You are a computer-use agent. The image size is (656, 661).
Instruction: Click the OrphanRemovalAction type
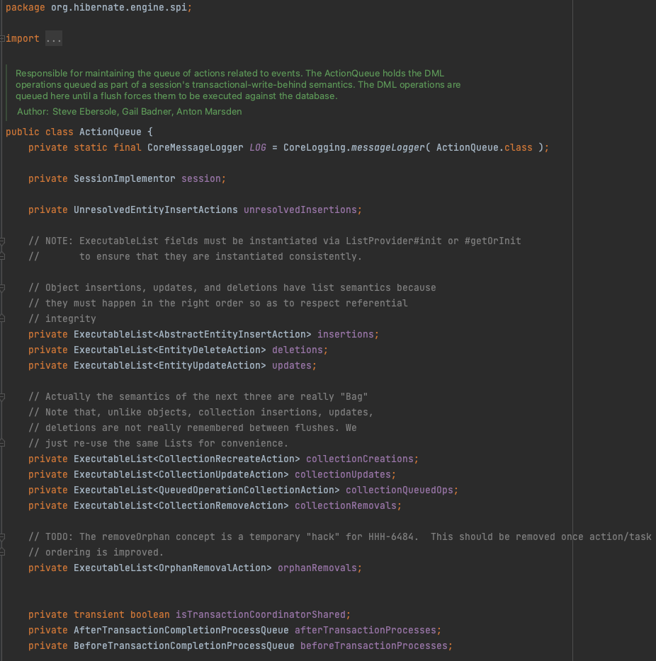tap(213, 568)
